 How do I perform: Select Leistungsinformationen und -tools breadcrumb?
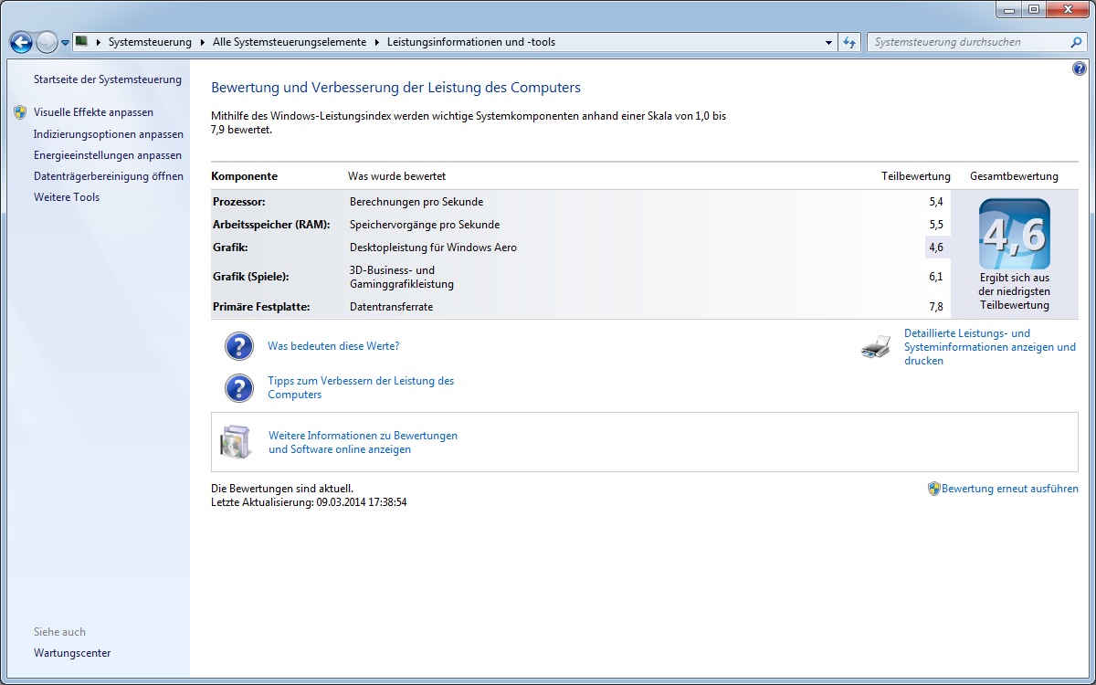pos(470,42)
